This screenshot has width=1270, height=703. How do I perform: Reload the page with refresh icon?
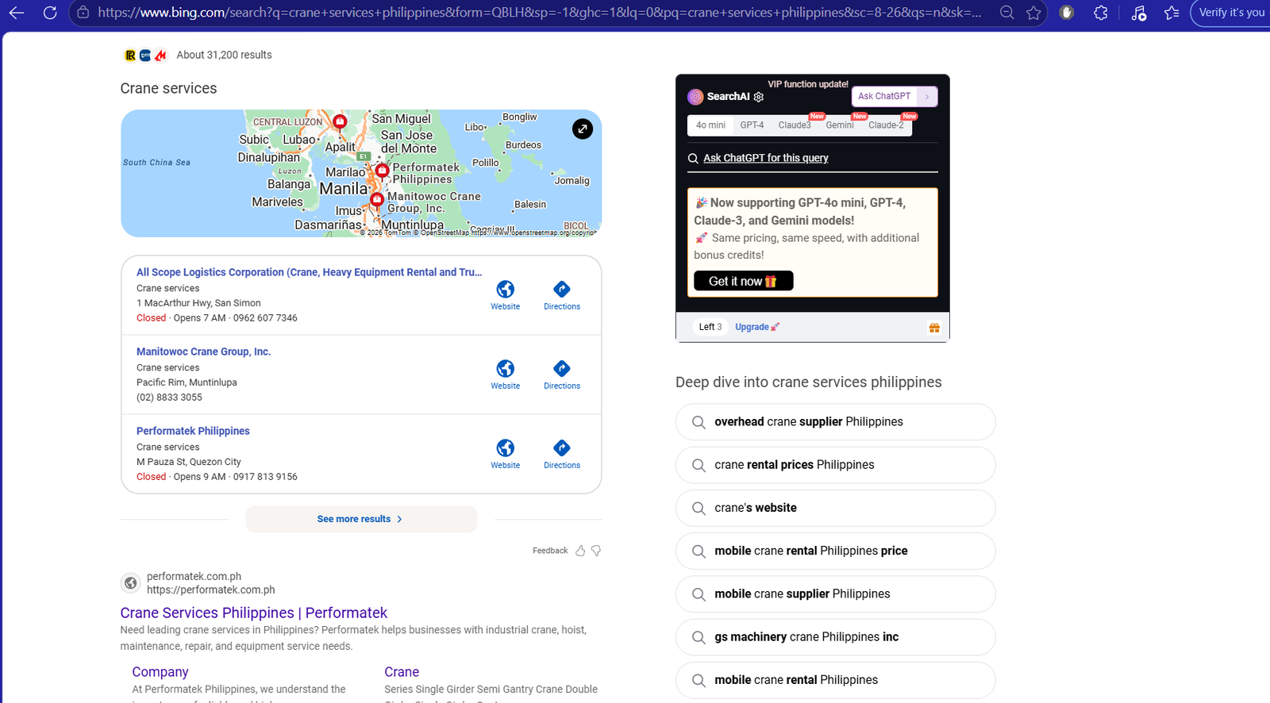50,13
